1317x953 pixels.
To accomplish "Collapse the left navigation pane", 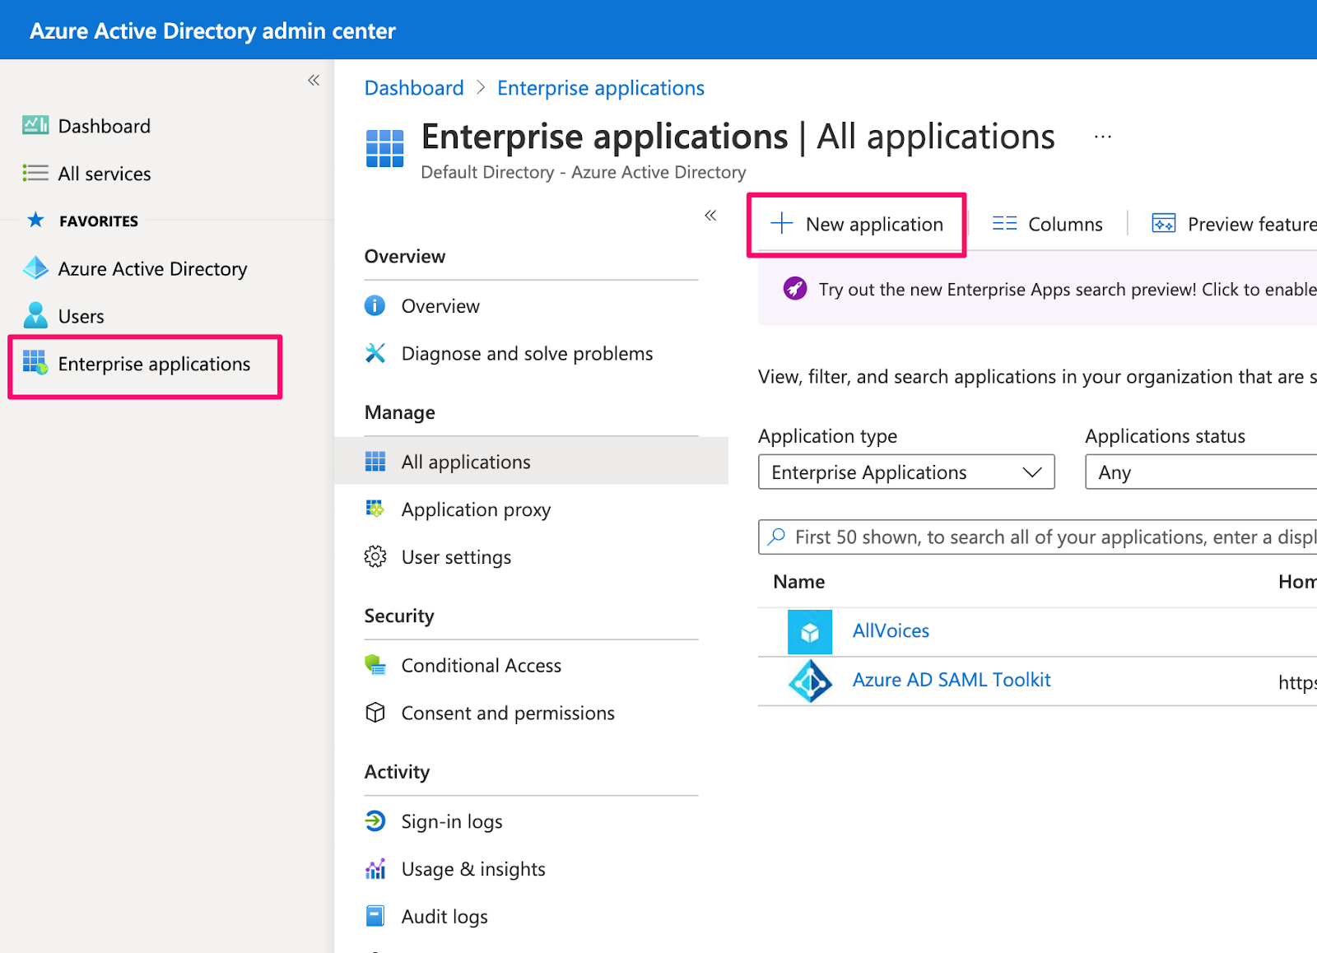I will [x=313, y=79].
